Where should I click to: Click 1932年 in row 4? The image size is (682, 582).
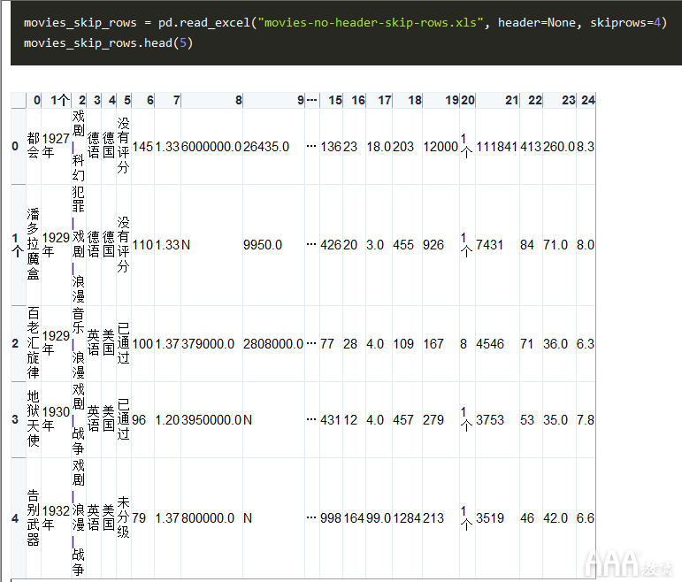(56, 517)
